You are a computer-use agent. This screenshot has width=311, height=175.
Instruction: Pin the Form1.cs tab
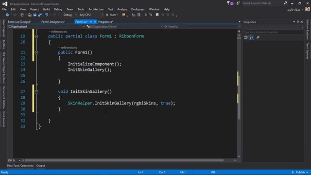click(91, 22)
